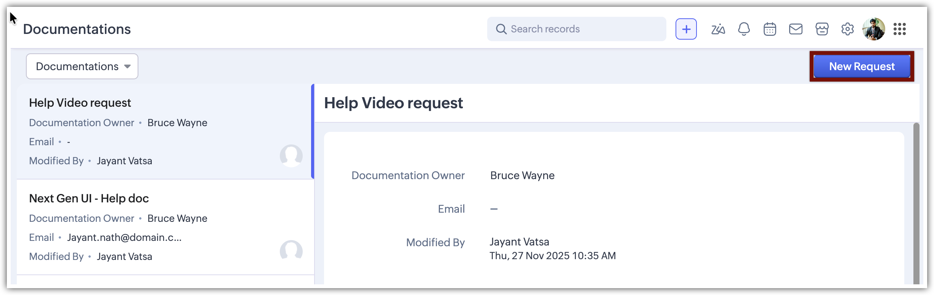Viewport: 934px width, 295px height.
Task: Click the New Request button
Action: (862, 66)
